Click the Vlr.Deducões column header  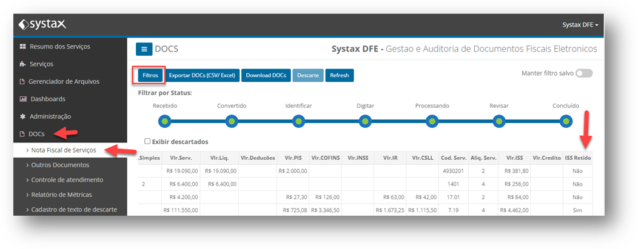tap(258, 158)
